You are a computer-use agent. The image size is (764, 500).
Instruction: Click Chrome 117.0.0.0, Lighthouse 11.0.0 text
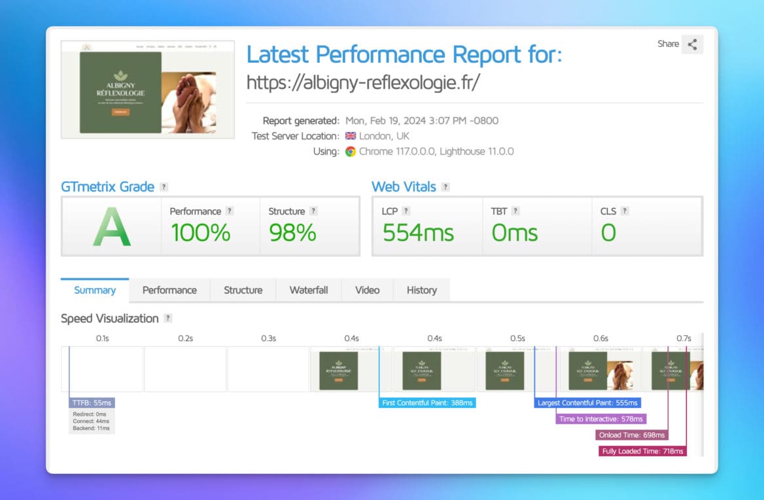436,152
